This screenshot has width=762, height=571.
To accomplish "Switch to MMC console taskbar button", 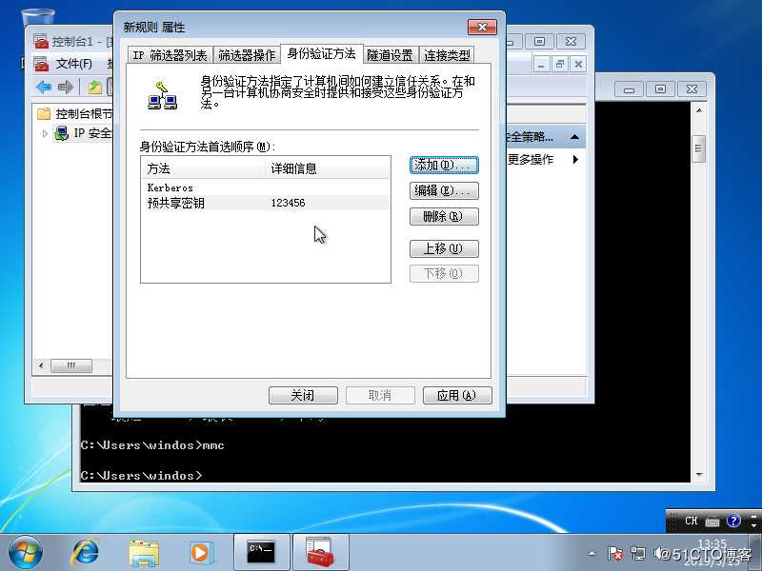I will tap(320, 553).
